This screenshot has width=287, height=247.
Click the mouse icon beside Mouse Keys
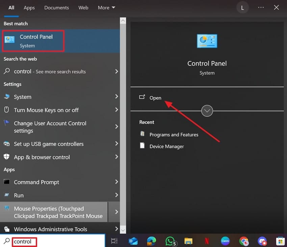(6, 110)
